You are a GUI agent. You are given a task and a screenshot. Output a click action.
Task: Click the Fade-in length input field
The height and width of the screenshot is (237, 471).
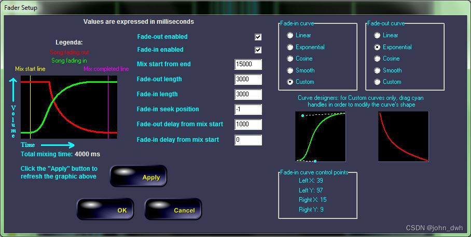tap(248, 94)
